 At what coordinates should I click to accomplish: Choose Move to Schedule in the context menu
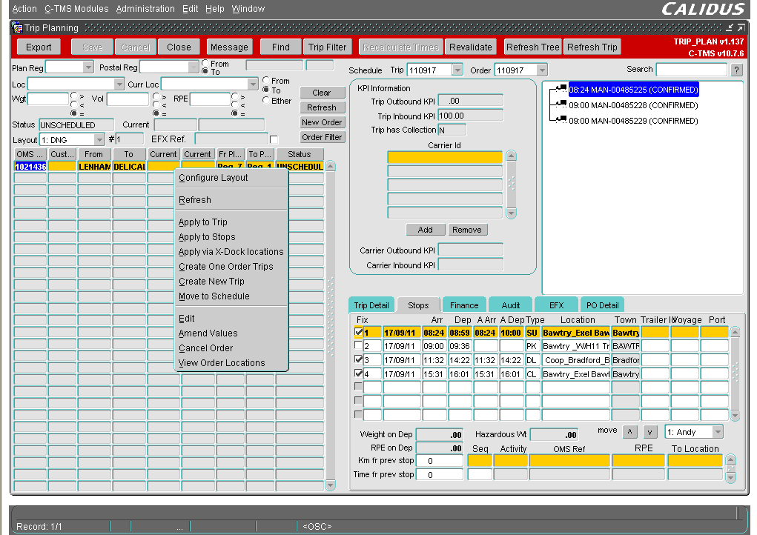[231, 296]
